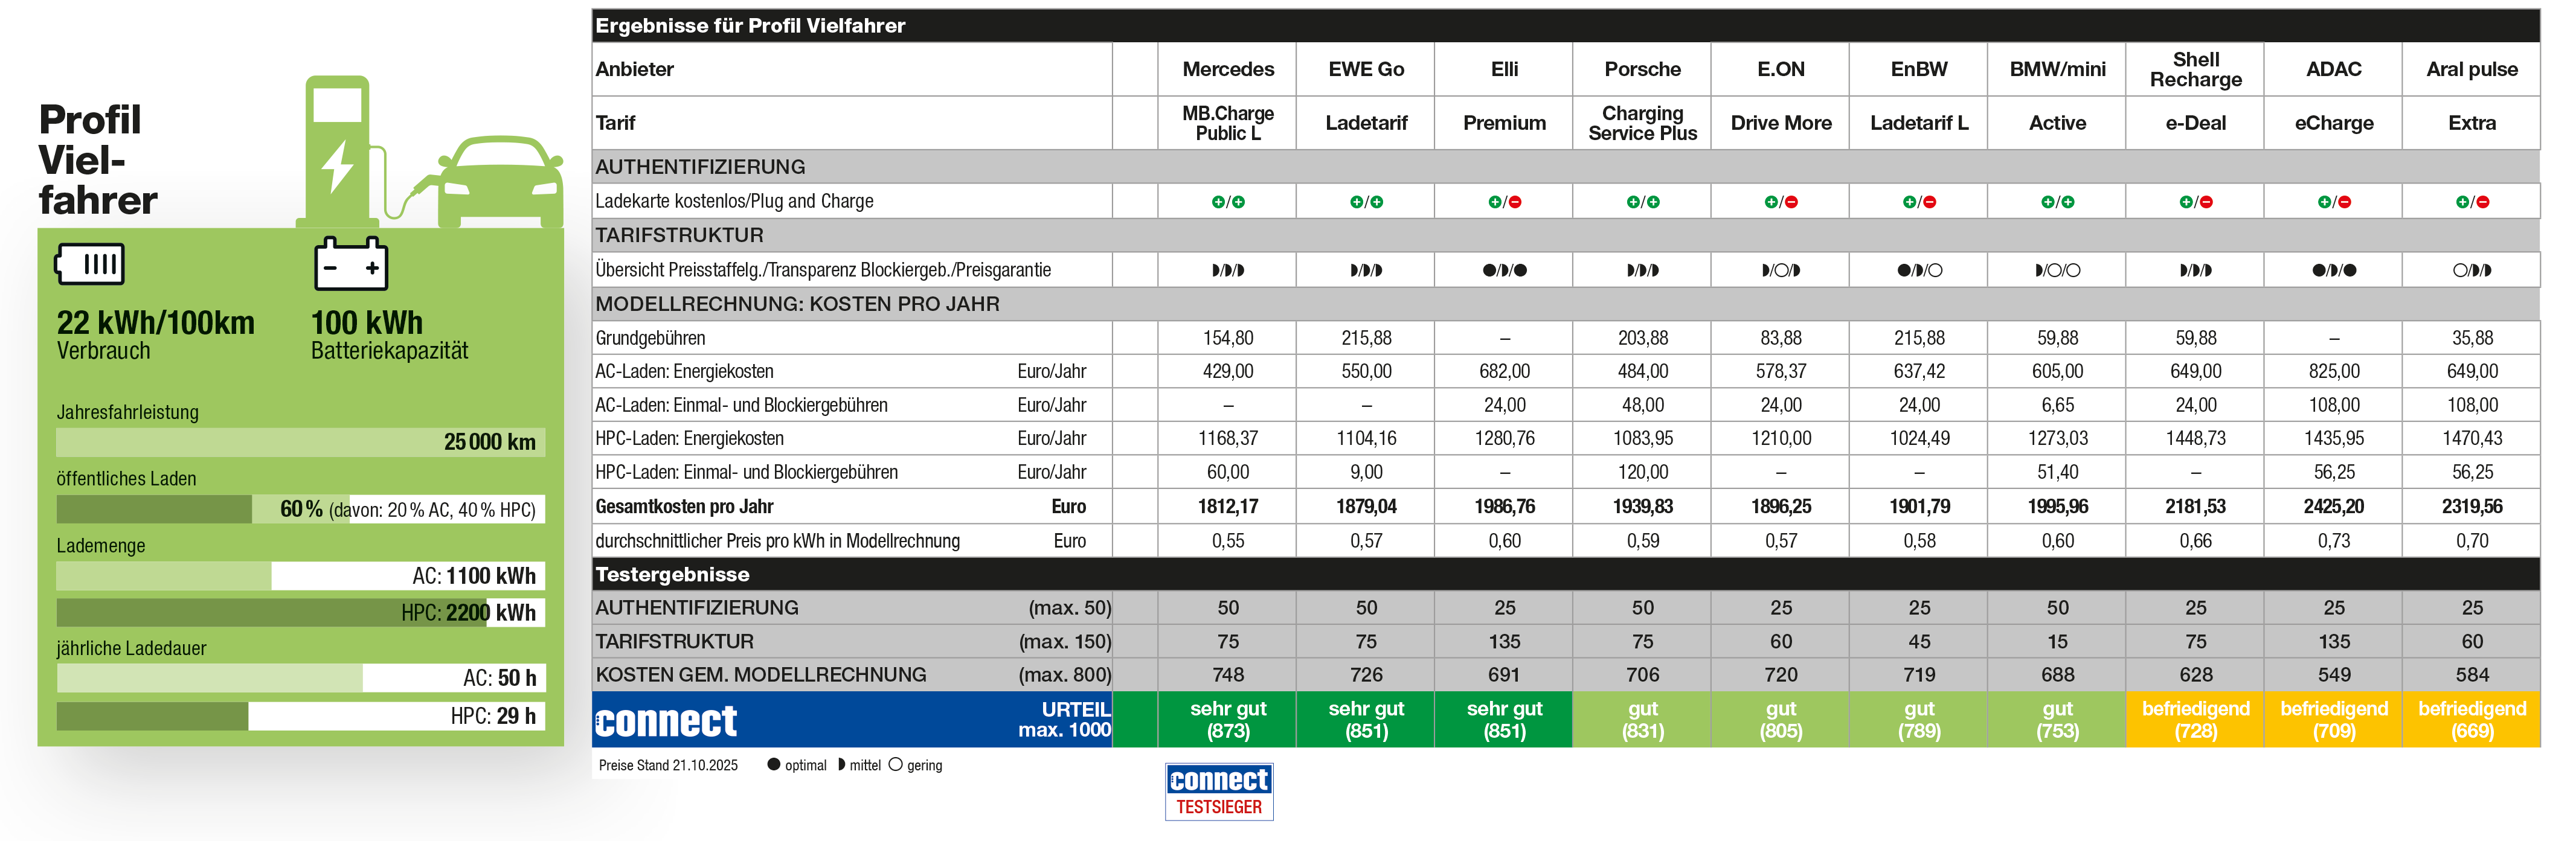Click the black optimal legend circle

[x=773, y=765]
